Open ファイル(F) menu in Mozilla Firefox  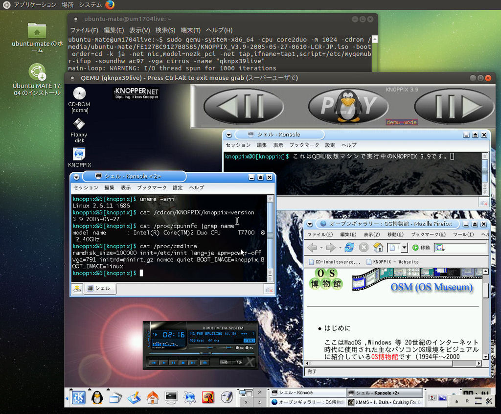pos(320,234)
